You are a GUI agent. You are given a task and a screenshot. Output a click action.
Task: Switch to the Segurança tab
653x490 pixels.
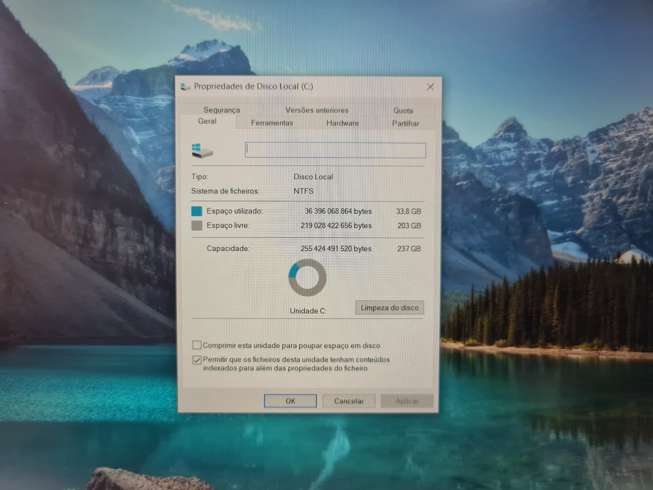[222, 110]
